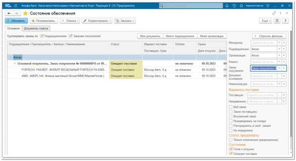The height and width of the screenshot is (161, 296).
Task: Clear the Направление filter with x
Action: tap(284, 101)
